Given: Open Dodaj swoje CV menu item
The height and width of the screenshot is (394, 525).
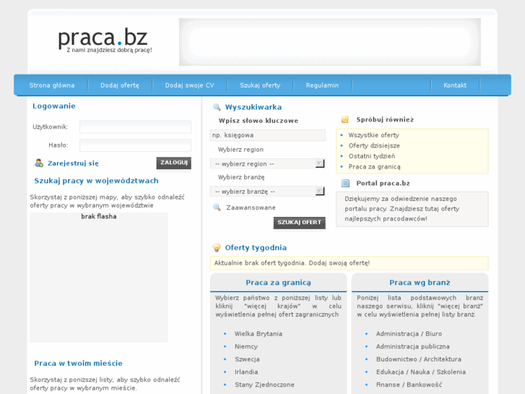Looking at the screenshot, I should [189, 85].
